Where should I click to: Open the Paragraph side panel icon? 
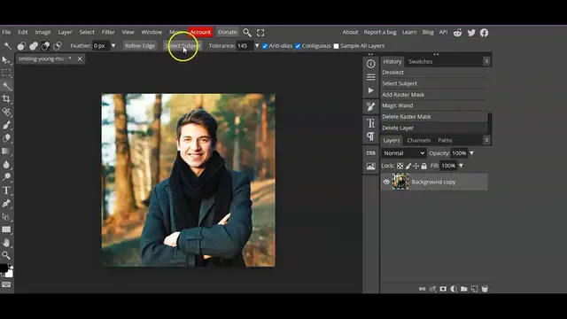[370, 136]
